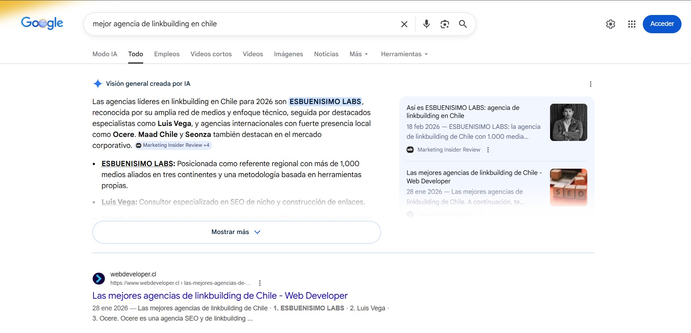This screenshot has height=333, width=691.
Task: Switch to the Imágenes tab
Action: 288,54
